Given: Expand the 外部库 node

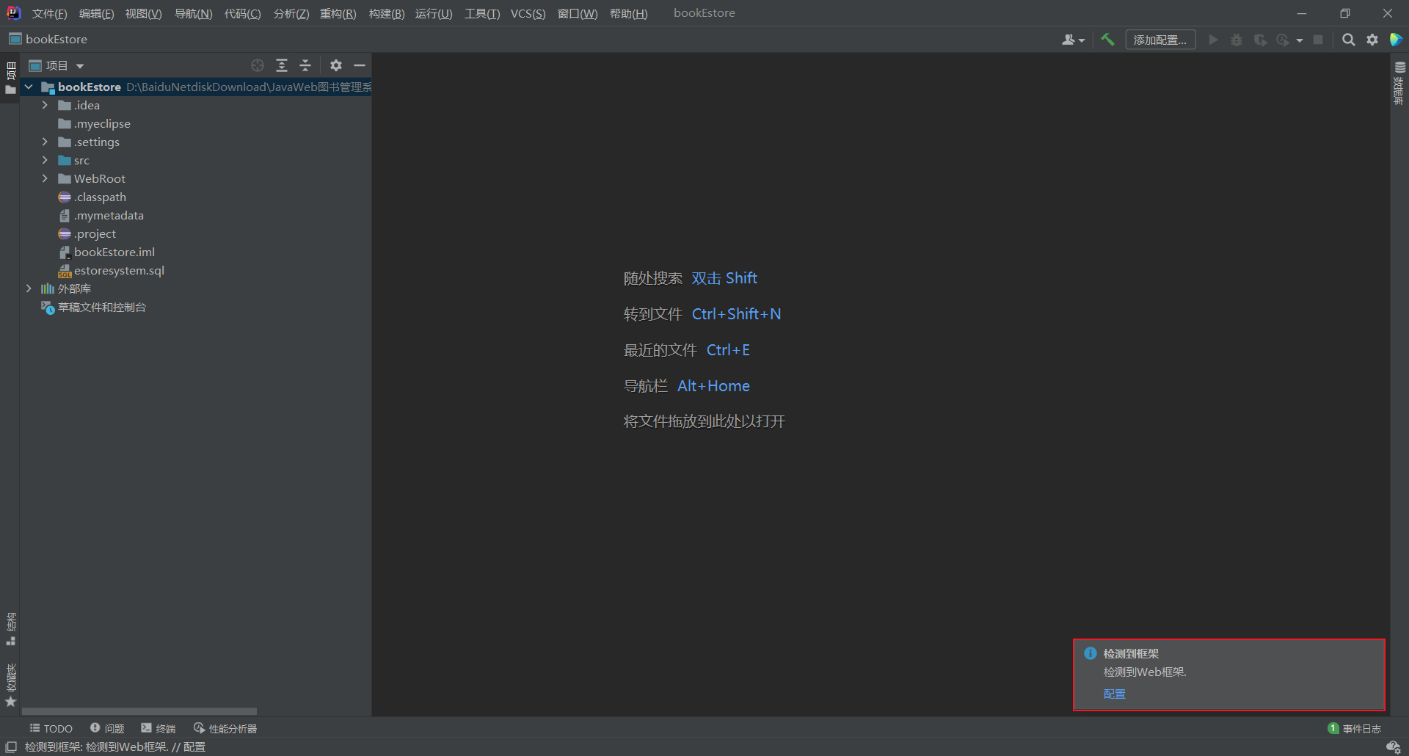Looking at the screenshot, I should click(29, 288).
